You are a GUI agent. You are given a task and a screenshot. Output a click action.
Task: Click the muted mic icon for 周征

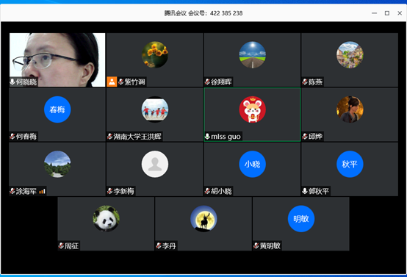tap(61, 246)
